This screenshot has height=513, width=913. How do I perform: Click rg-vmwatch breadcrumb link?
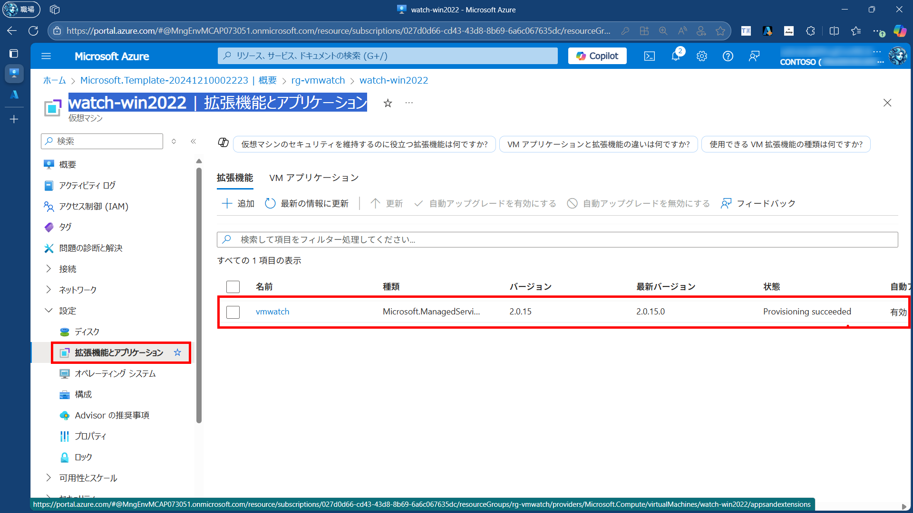tap(318, 80)
